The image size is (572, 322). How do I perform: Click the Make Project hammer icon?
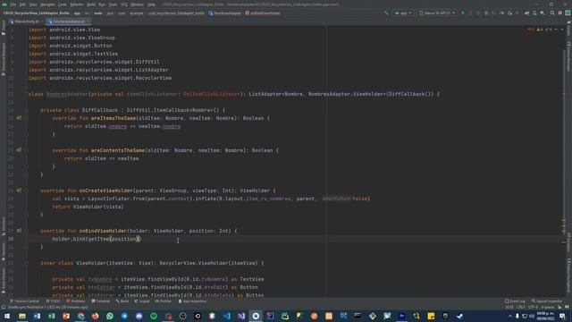(x=386, y=13)
